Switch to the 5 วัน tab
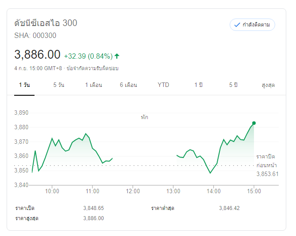This screenshot has height=236, width=296. click(59, 85)
